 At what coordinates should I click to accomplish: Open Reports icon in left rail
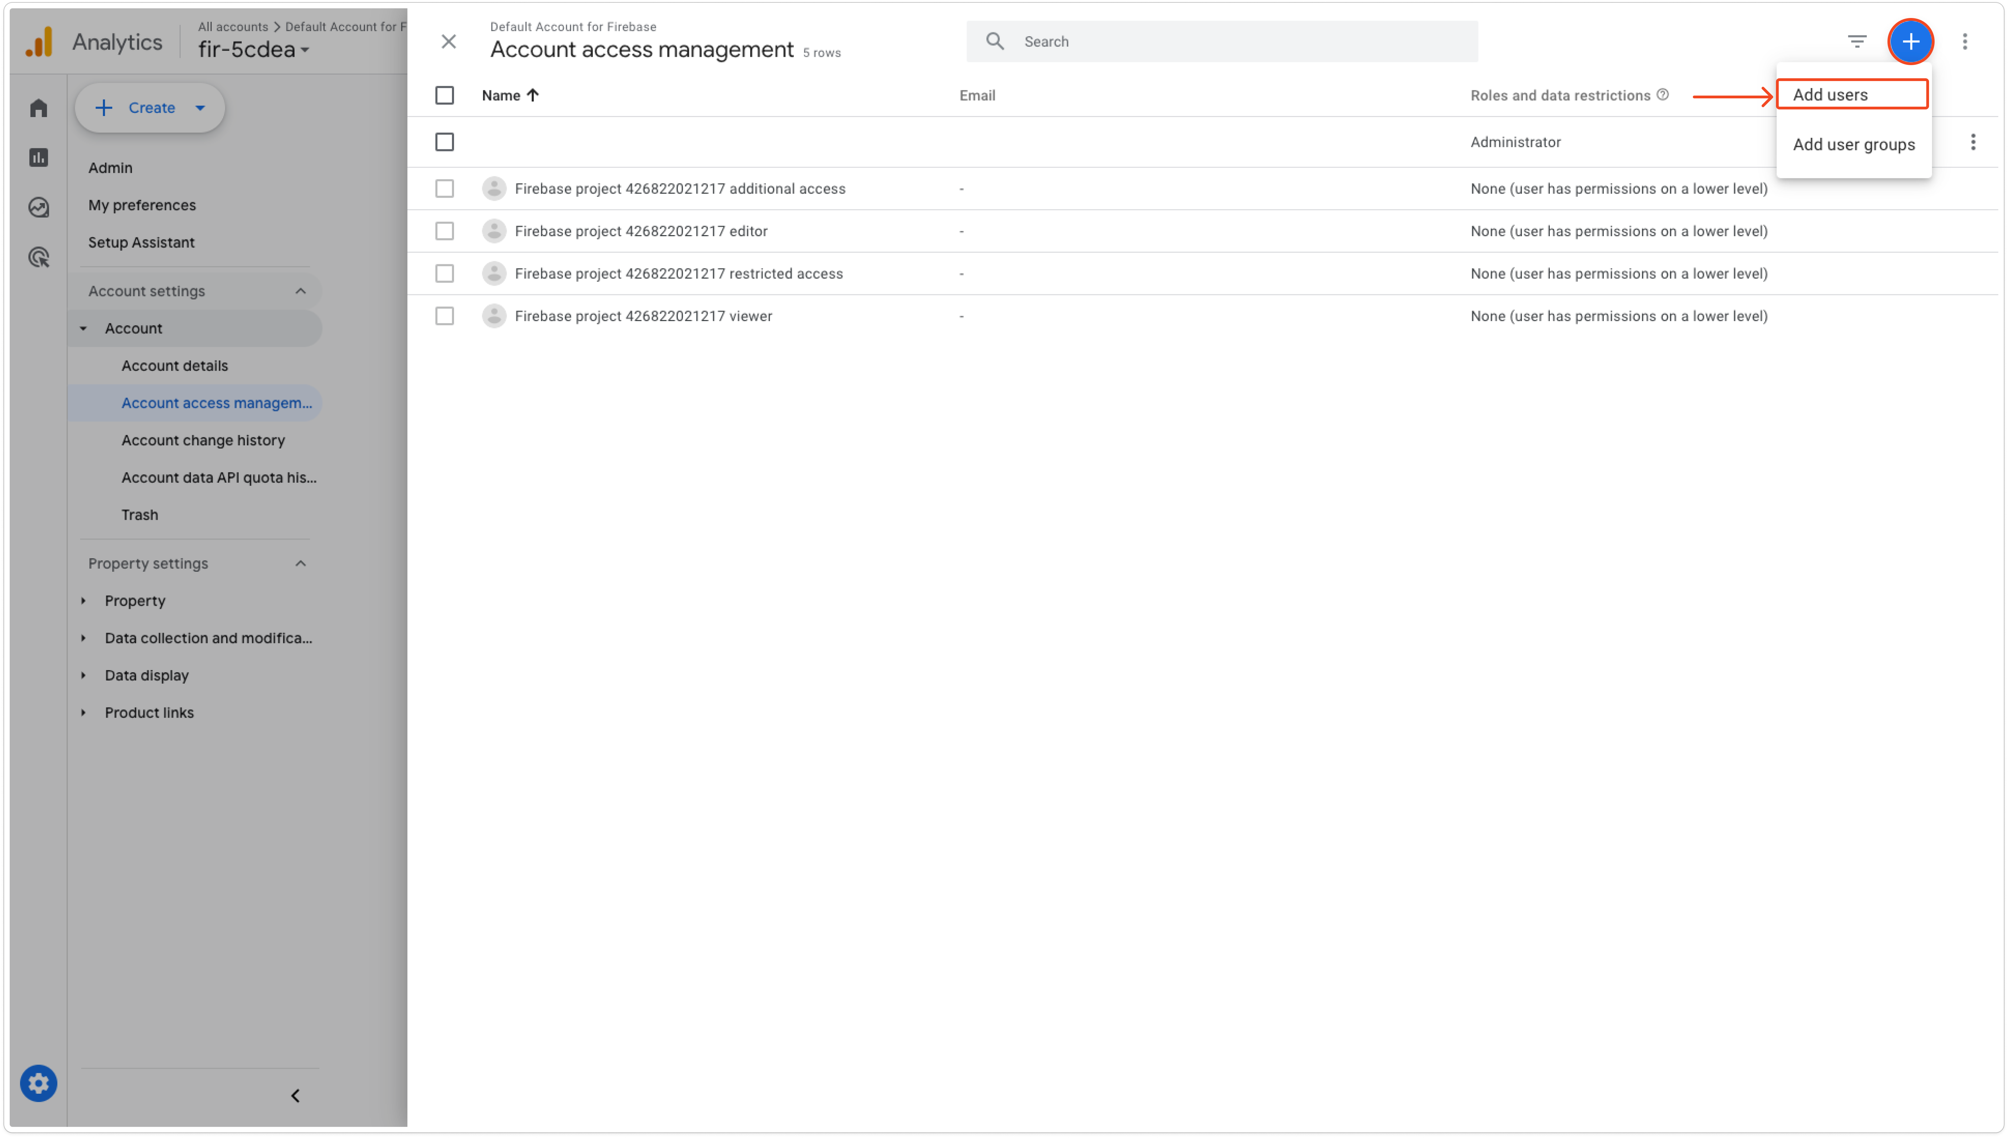click(38, 158)
